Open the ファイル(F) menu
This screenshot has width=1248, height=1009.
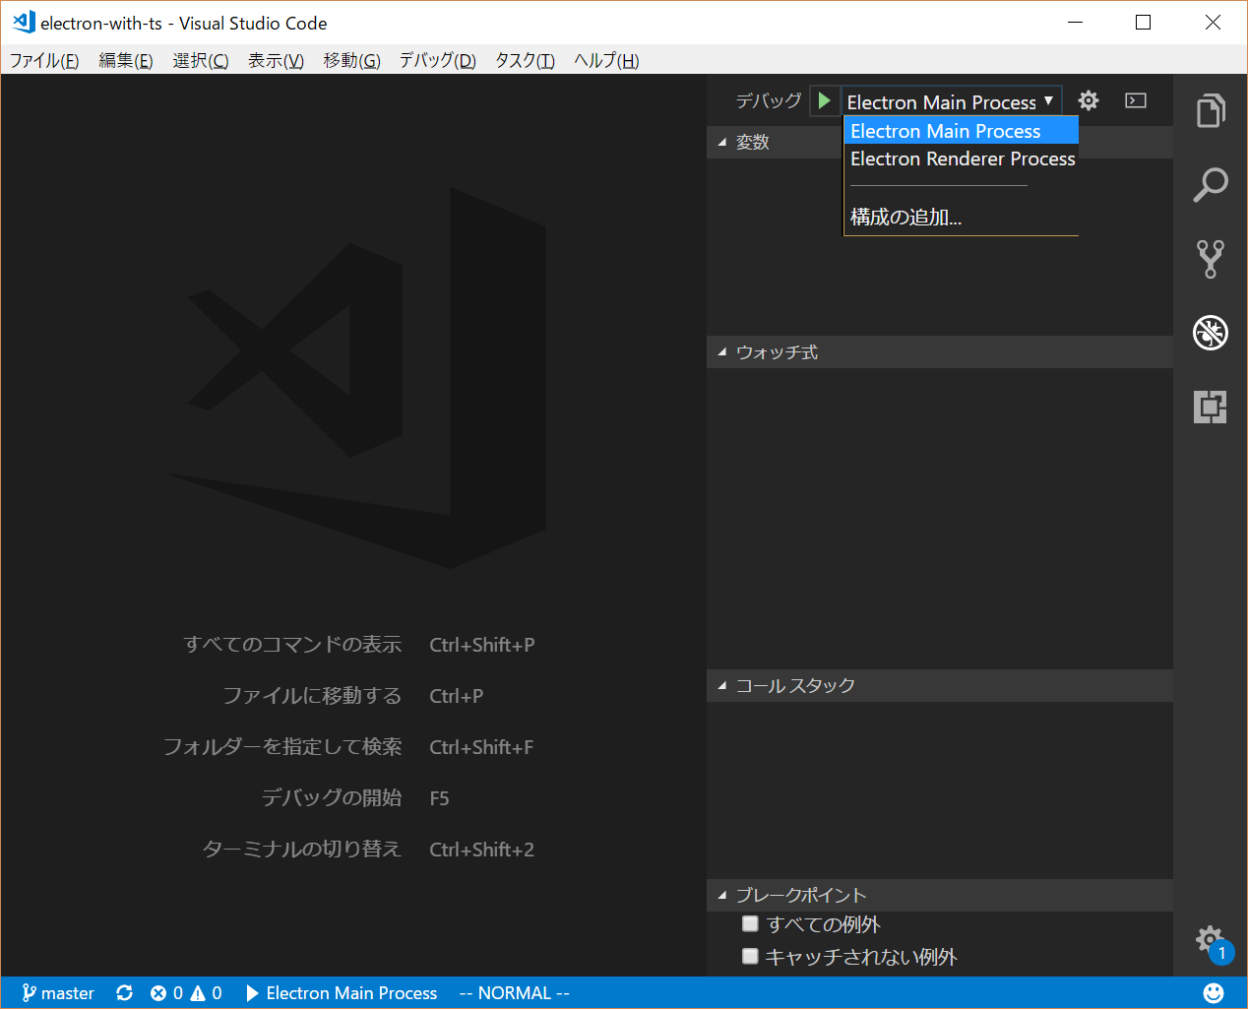point(44,60)
